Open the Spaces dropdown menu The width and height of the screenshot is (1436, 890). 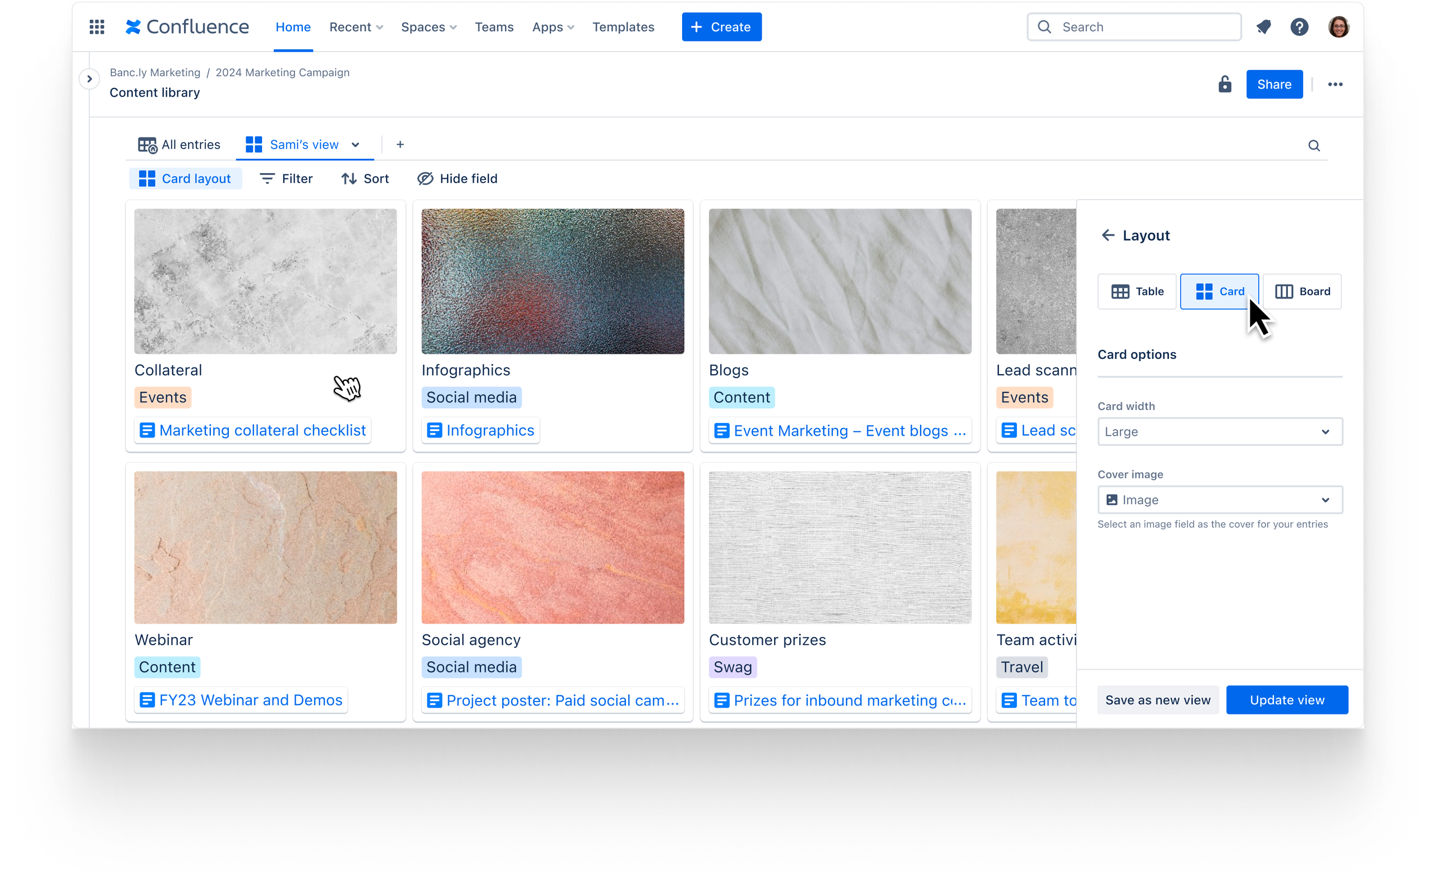point(428,27)
